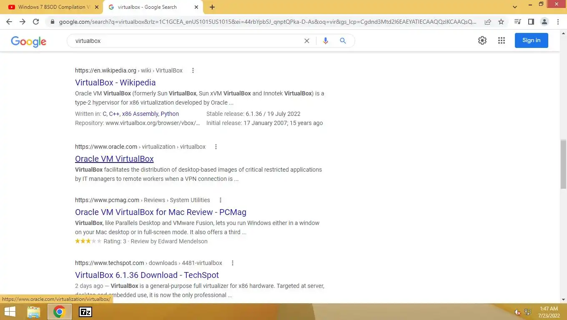Go to Google home via the logo
567x320 pixels.
28,41
